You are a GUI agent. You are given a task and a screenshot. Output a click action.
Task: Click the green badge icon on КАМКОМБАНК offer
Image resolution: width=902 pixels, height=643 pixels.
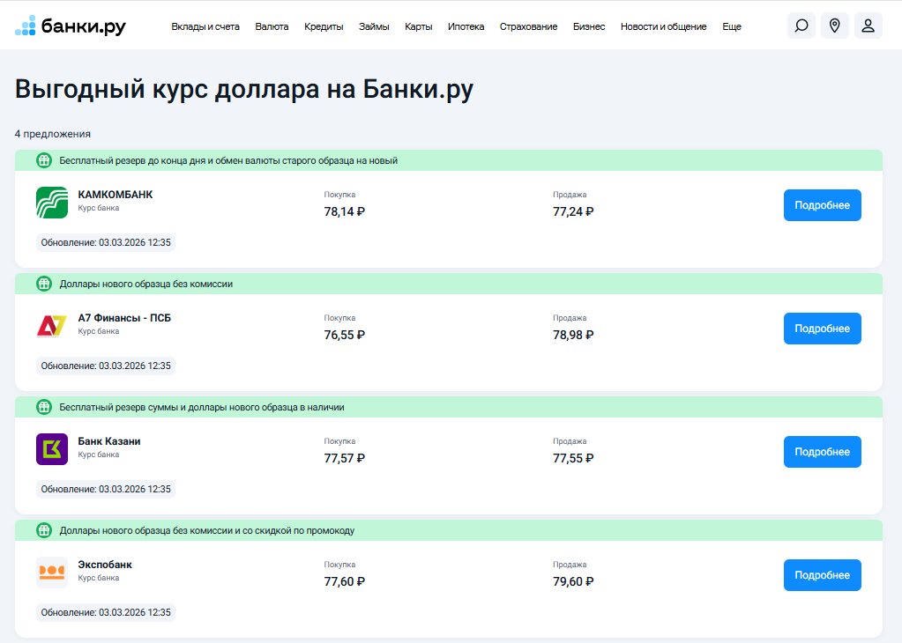click(x=43, y=160)
